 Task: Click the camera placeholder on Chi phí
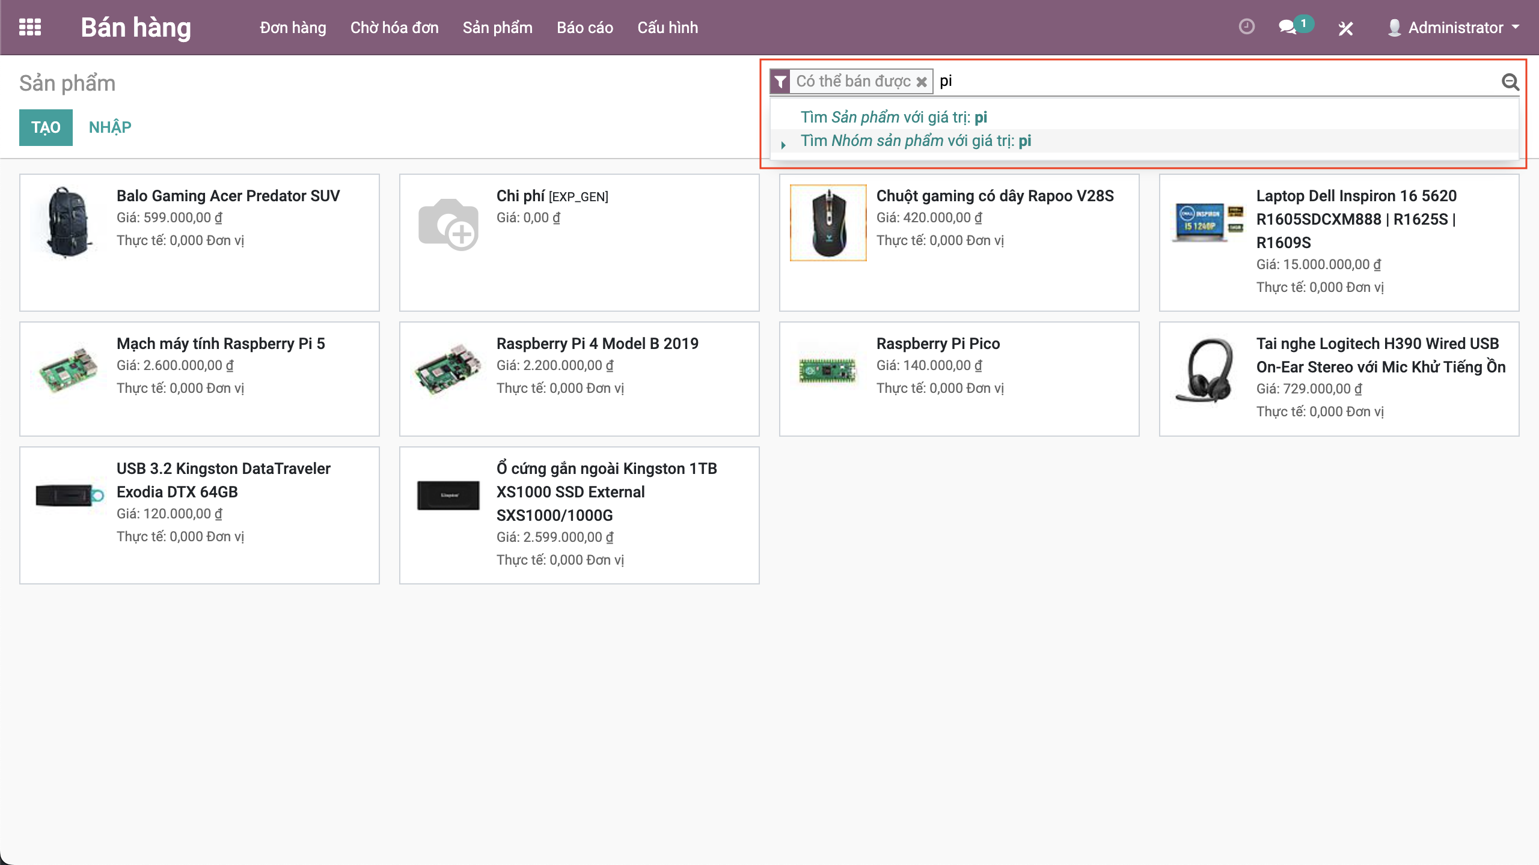pyautogui.click(x=448, y=223)
